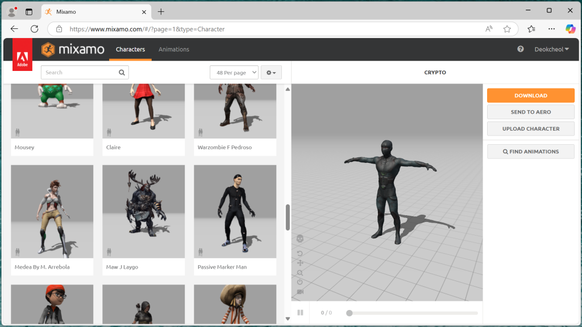Click the Adobe logo
The height and width of the screenshot is (327, 582).
(22, 54)
